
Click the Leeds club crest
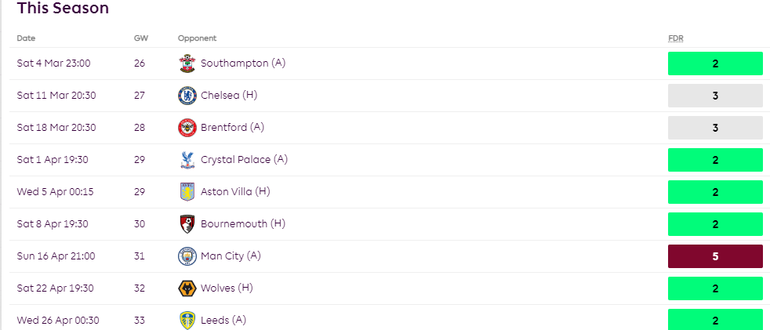click(187, 320)
